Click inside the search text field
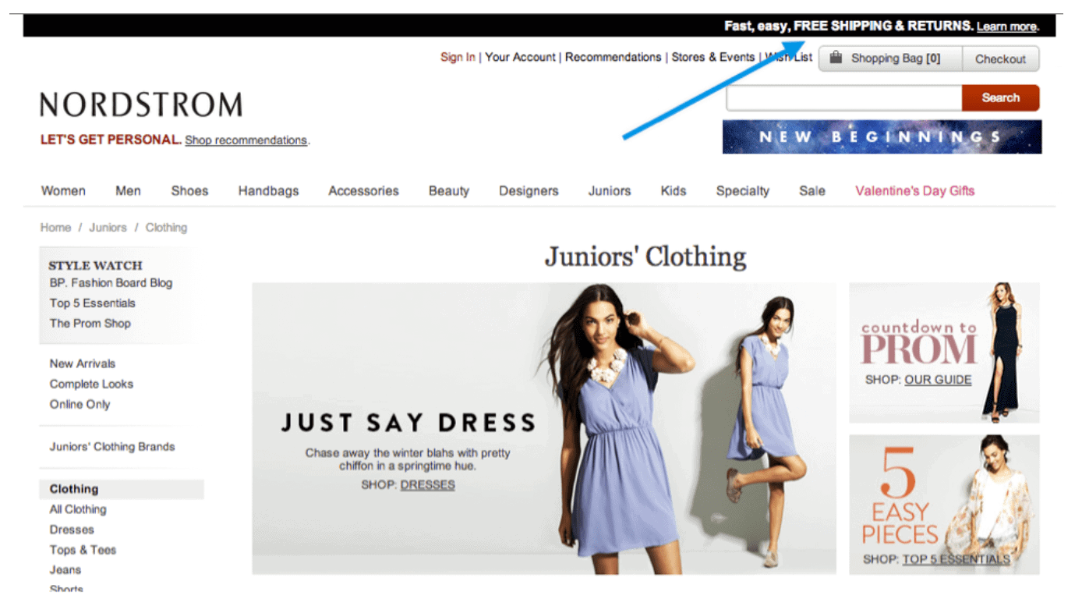 844,97
